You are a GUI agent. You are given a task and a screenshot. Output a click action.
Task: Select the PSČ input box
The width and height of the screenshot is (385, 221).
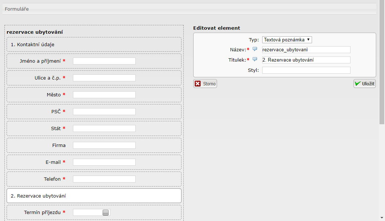tap(104, 111)
